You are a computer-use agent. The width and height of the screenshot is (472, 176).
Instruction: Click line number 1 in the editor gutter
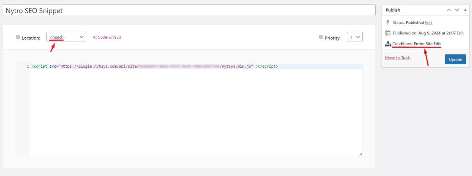click(x=28, y=66)
